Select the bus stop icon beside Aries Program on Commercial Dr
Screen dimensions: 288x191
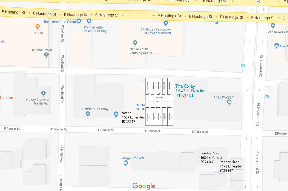coord(267,96)
